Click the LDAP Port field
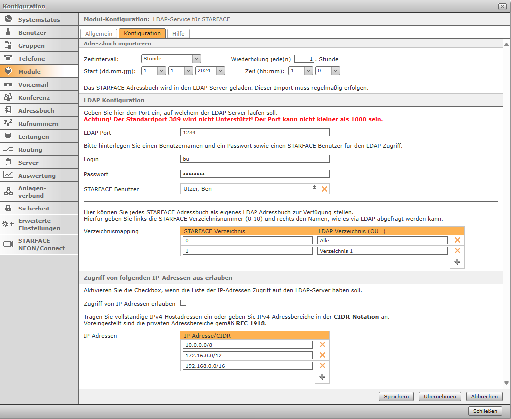511x419 pixels. [255, 132]
